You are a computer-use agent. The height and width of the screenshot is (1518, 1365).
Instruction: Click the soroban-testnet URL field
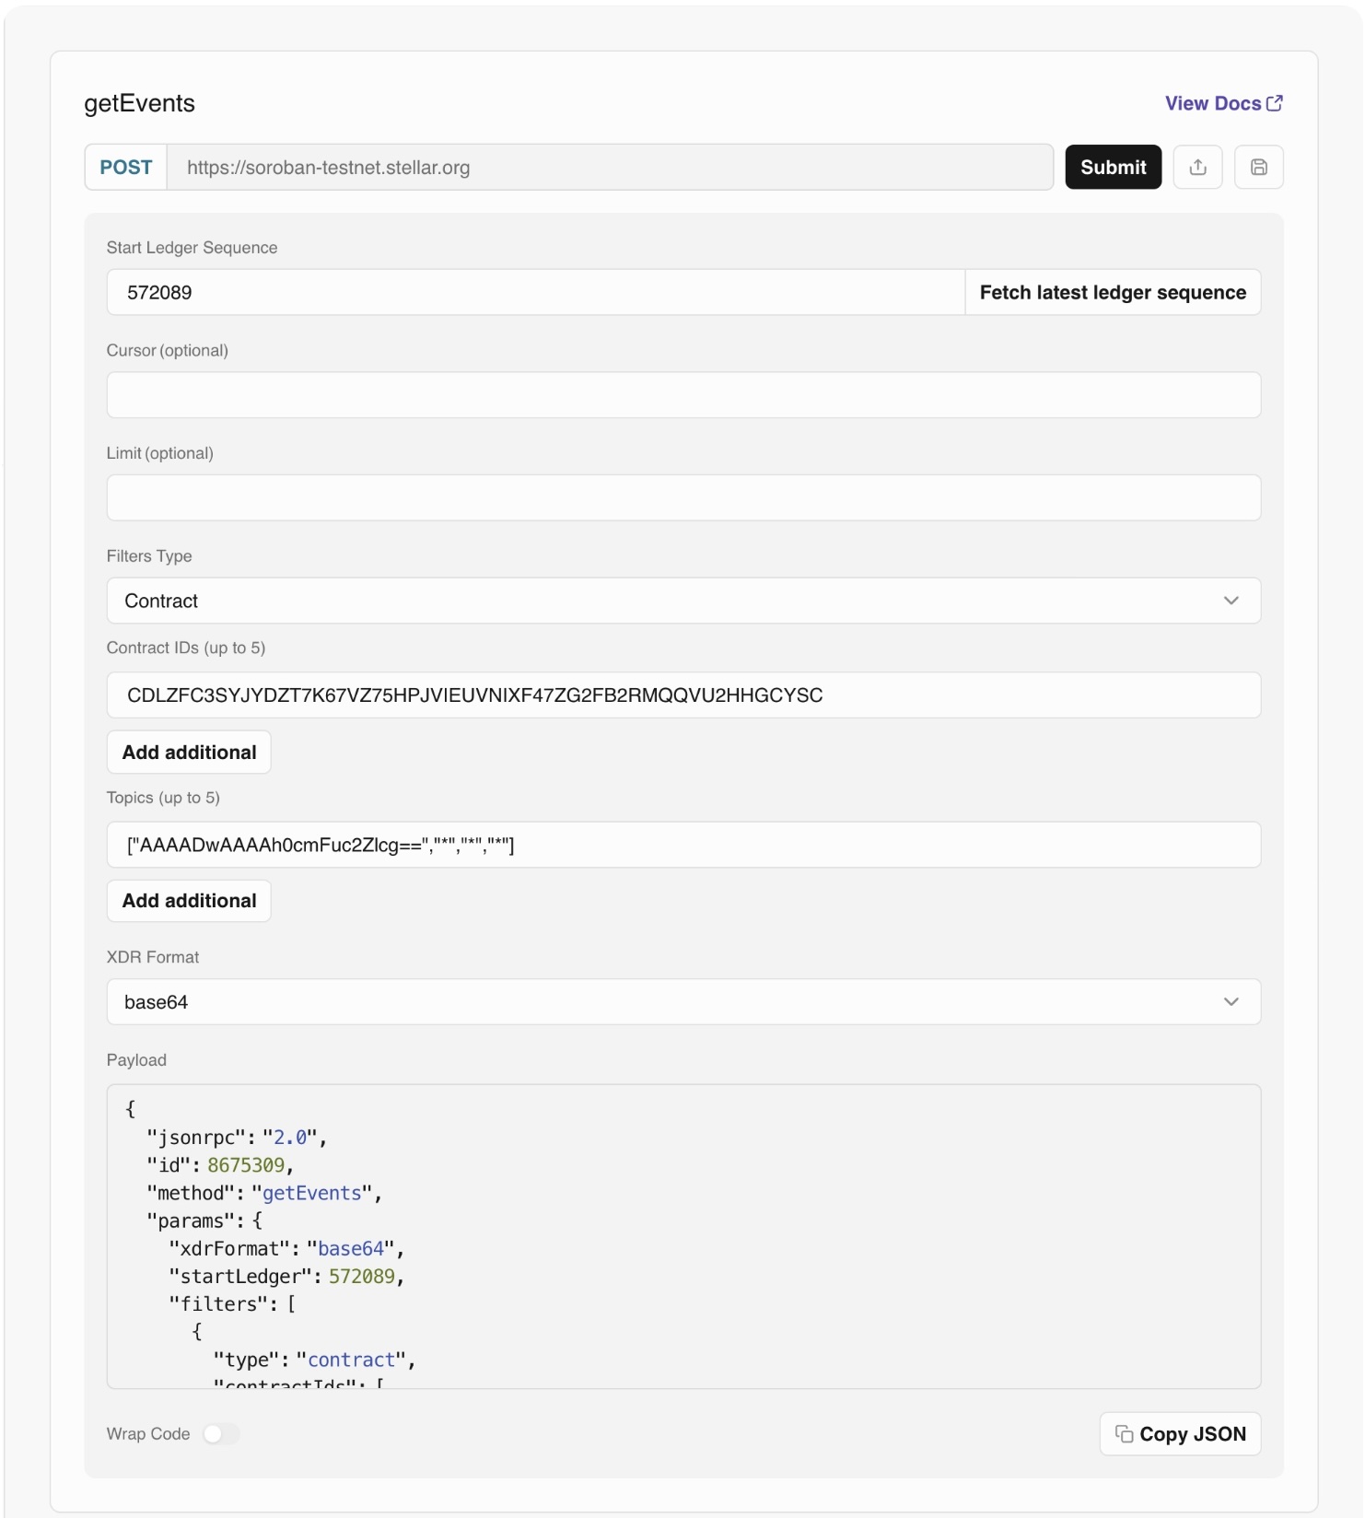point(608,167)
